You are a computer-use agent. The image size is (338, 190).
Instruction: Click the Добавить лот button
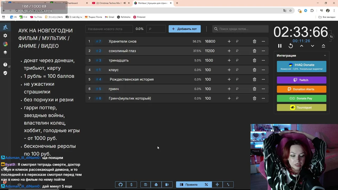pos(185,29)
